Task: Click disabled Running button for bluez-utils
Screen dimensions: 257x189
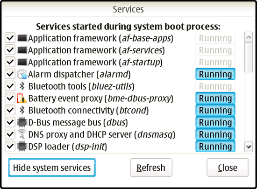Action: point(215,86)
